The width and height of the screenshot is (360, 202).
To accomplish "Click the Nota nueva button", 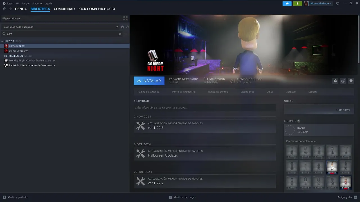I will pyautogui.click(x=343, y=110).
